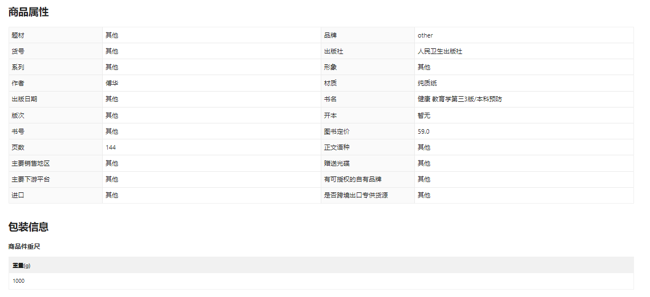Viewport: 650px width, 297px height.
Task: Select the 开本 value 暂无
Action: pos(424,115)
